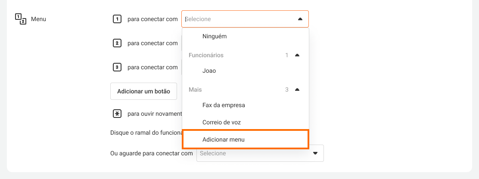The width and height of the screenshot is (479, 179).
Task: Click the key 1 icon
Action: coord(117,19)
